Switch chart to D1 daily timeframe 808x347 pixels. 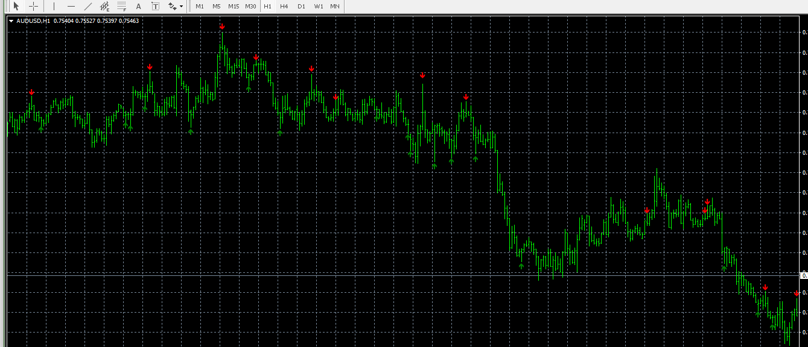tap(301, 6)
